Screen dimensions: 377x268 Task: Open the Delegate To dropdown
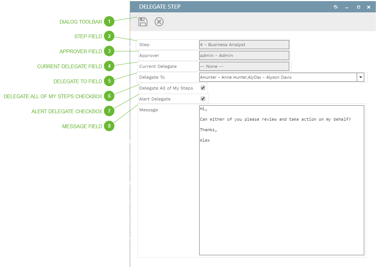click(360, 77)
